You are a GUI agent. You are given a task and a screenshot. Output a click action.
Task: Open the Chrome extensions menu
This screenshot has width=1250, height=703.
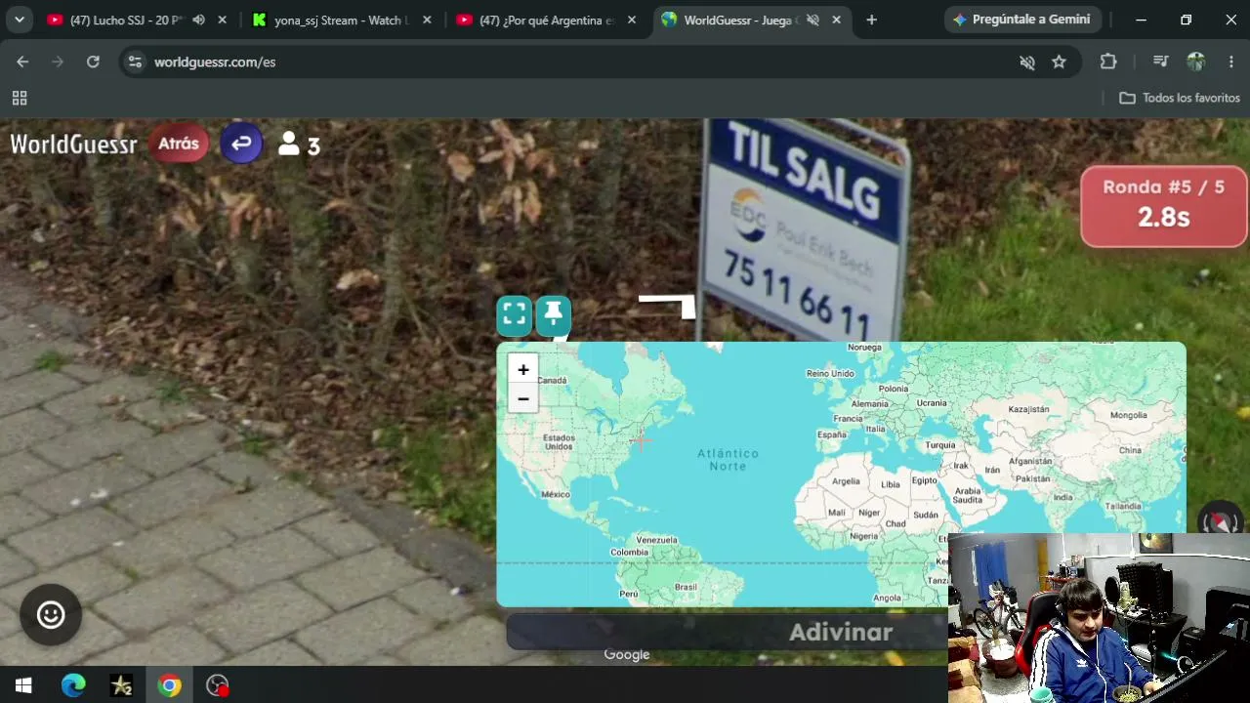tap(1108, 62)
